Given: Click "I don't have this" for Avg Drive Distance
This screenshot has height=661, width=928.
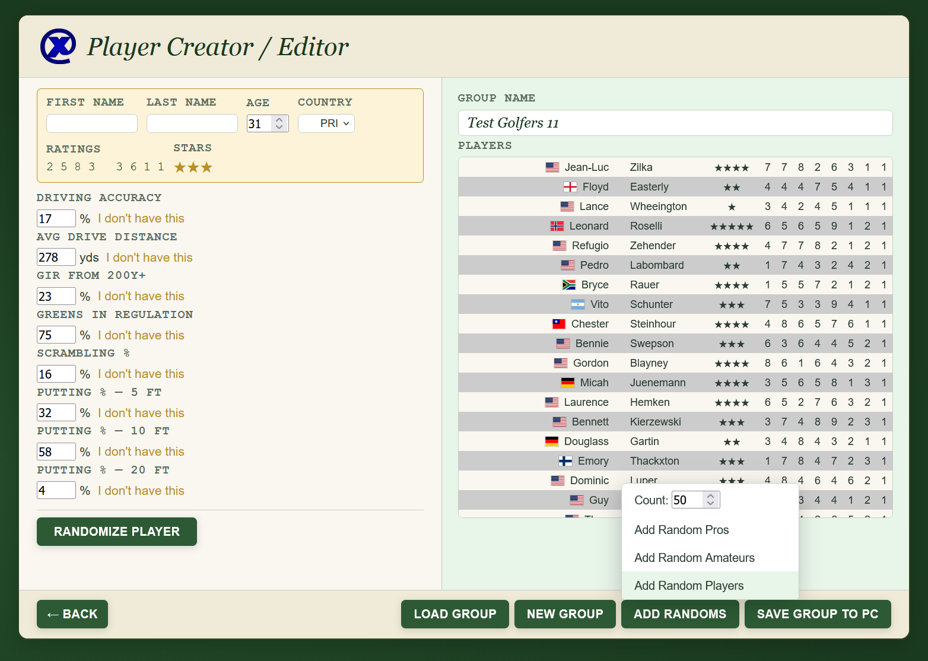Looking at the screenshot, I should (x=150, y=258).
